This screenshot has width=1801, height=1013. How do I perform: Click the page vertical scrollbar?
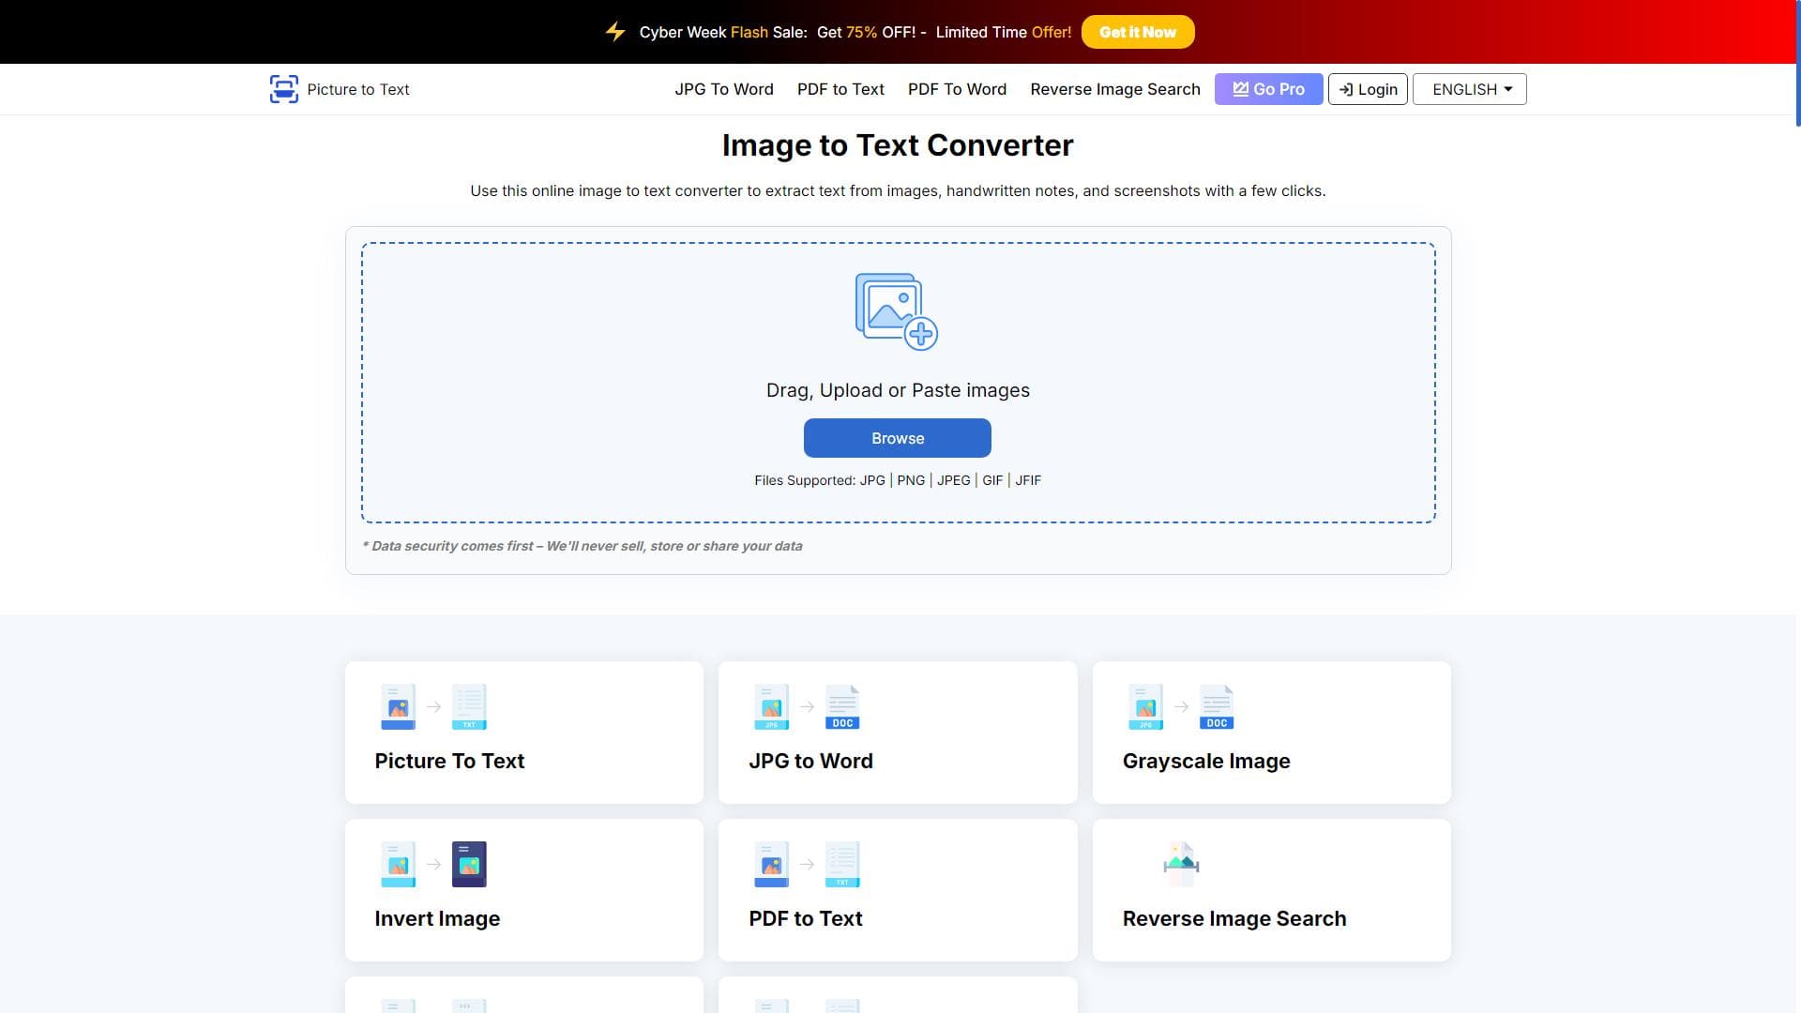click(1797, 63)
